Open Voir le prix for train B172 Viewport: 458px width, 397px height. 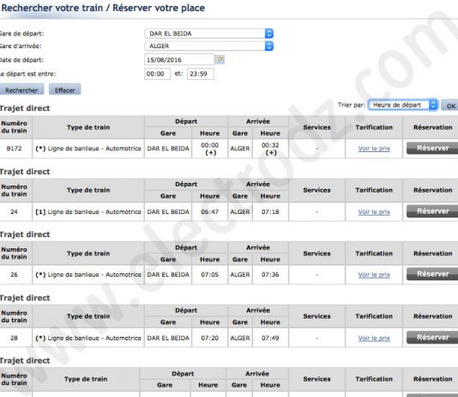(x=374, y=149)
